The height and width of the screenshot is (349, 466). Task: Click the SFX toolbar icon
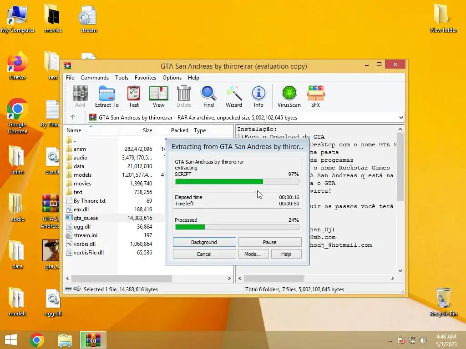(x=316, y=96)
